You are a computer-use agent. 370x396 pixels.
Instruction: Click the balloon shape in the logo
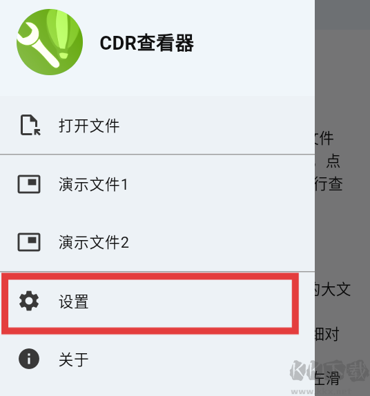click(61, 34)
